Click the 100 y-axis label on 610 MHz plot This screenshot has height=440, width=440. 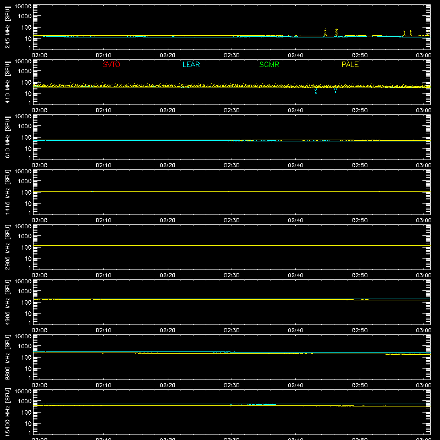point(26,137)
